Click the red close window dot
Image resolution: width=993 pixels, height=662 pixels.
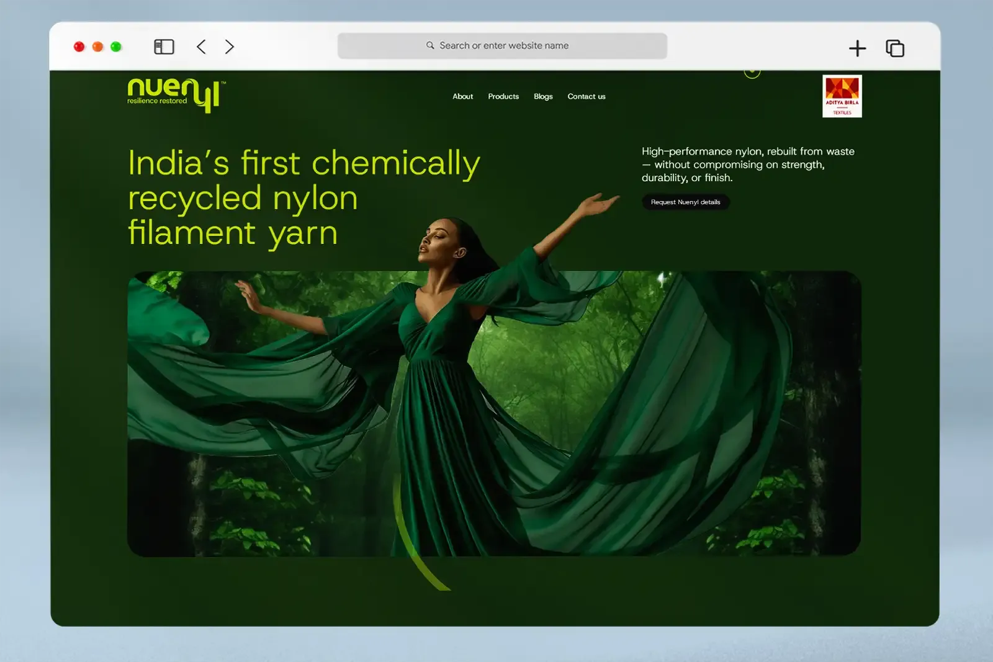pyautogui.click(x=79, y=47)
